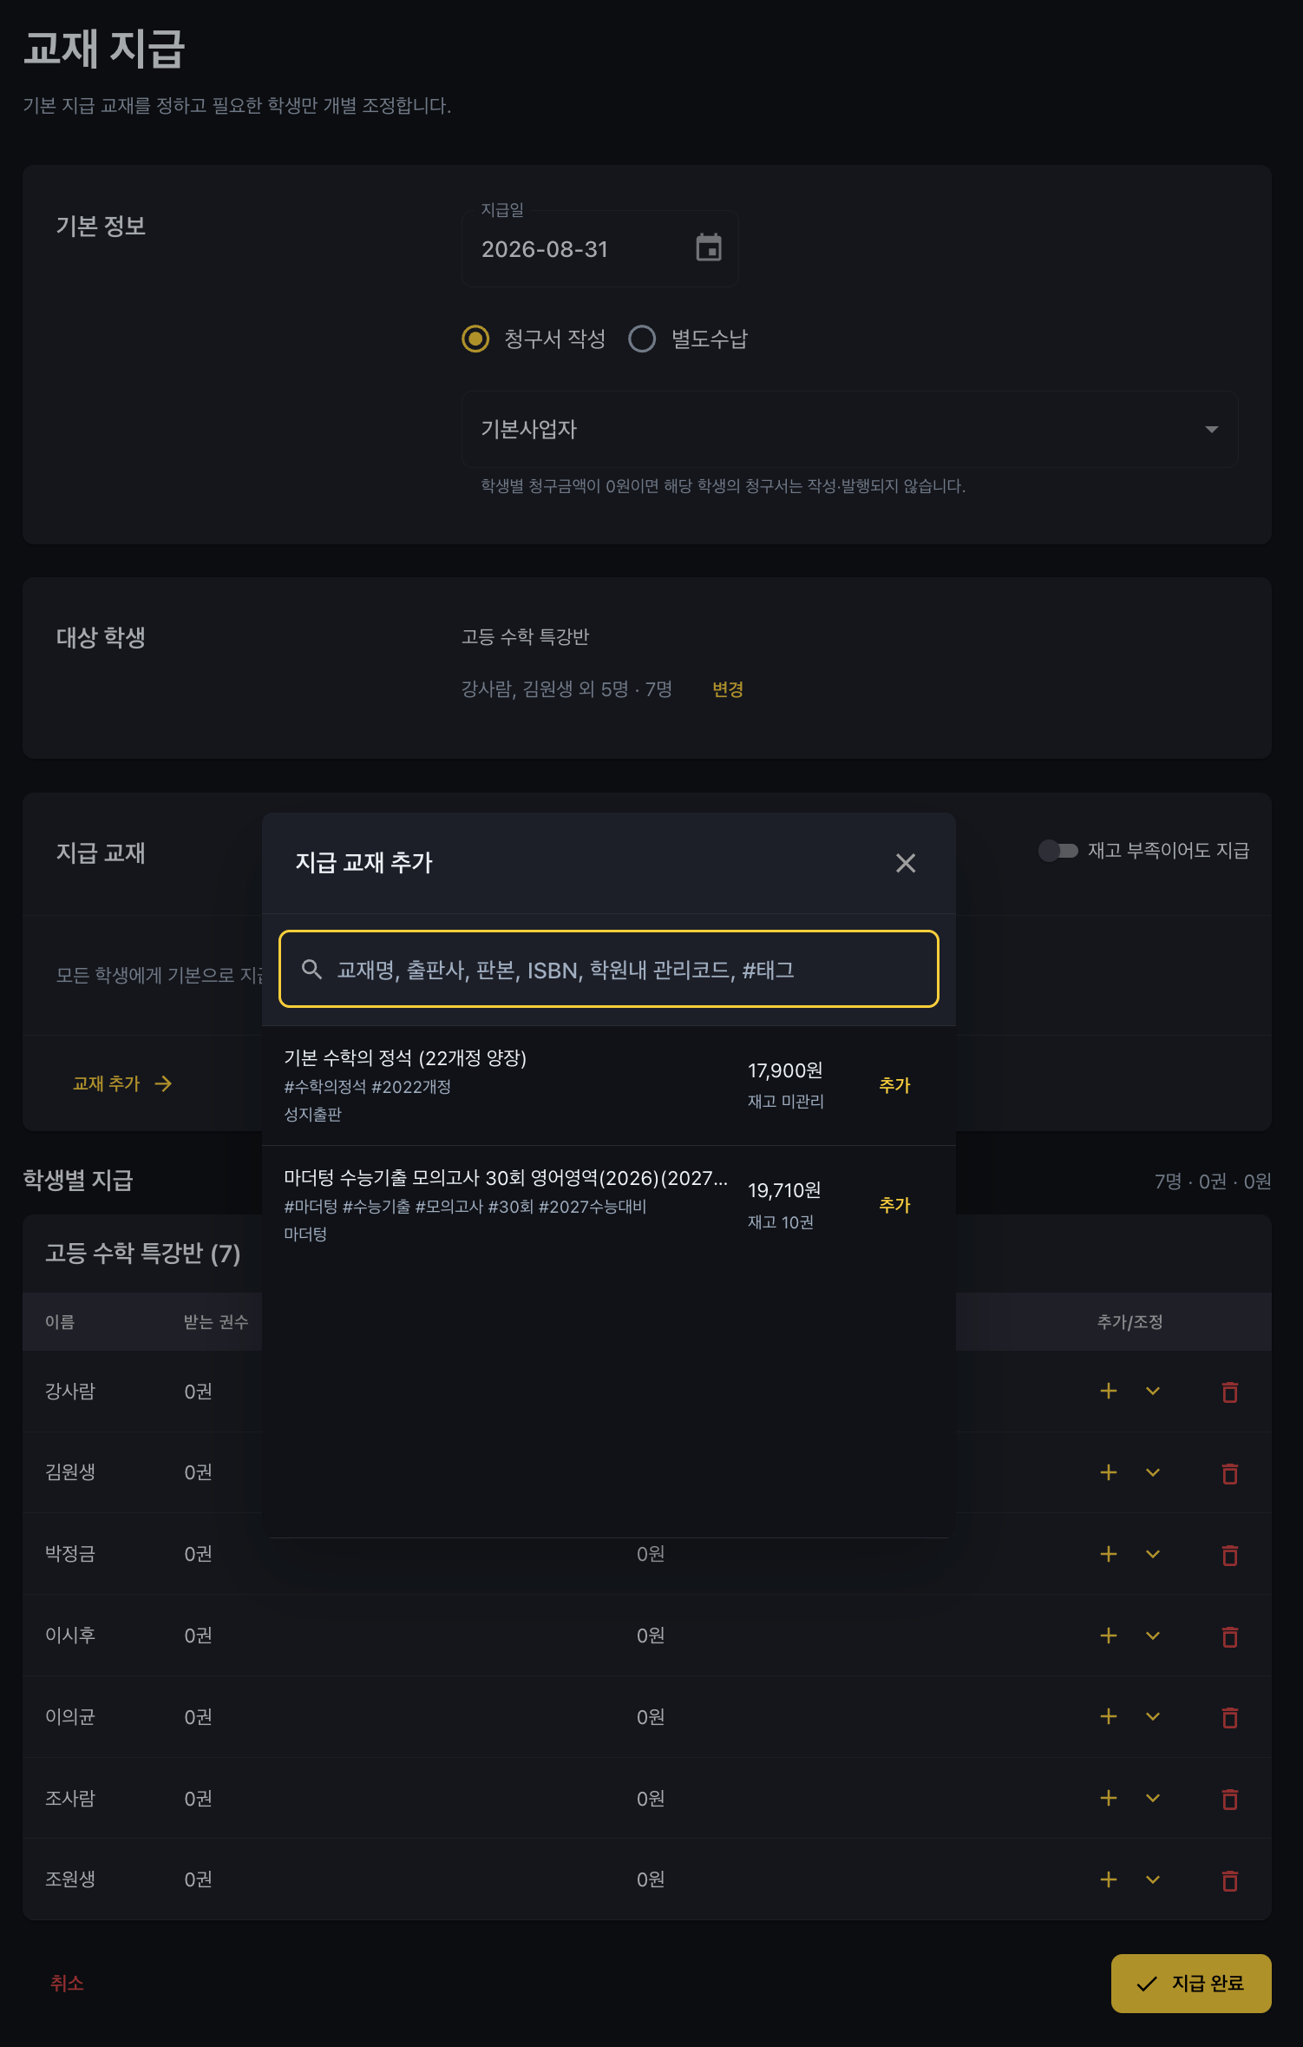This screenshot has height=2047, width=1303.
Task: Toggle 재고 부족이어도 지급 switch
Action: (1057, 851)
